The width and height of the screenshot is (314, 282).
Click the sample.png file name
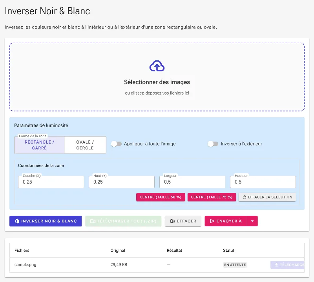pos(26,265)
